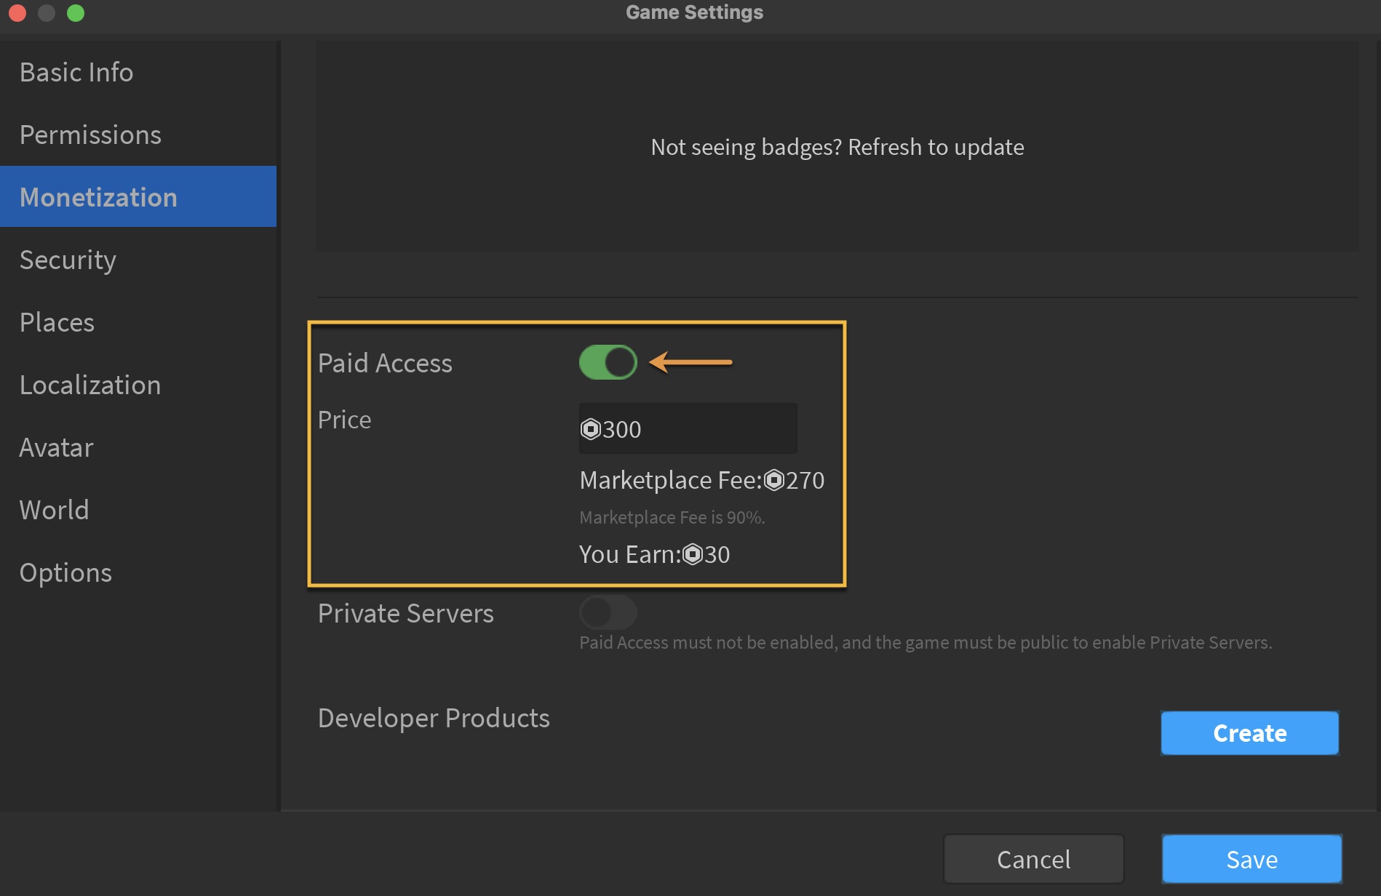Screen dimensions: 1381x896
Task: Switch to the Localization tab
Action: click(90, 385)
